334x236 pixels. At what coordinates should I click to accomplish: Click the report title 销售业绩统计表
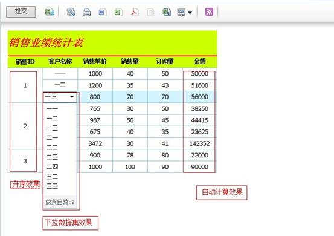pos(46,42)
